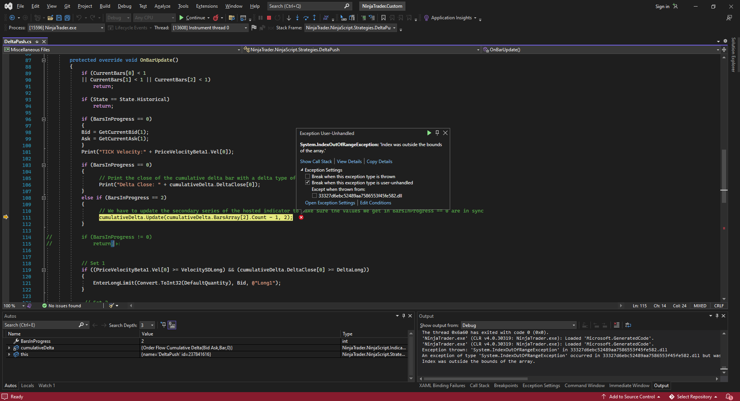The image size is (740, 401).
Task: Click the Step Over icon
Action: tap(306, 18)
